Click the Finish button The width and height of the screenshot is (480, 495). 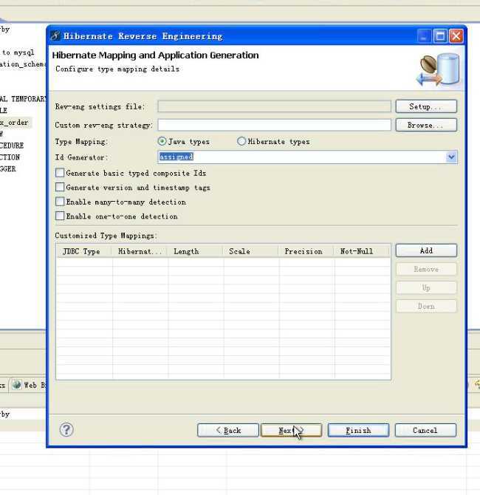coord(358,430)
